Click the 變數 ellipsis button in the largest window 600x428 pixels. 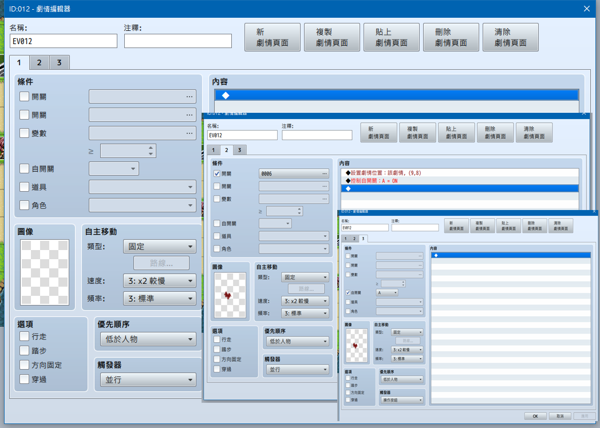[190, 133]
